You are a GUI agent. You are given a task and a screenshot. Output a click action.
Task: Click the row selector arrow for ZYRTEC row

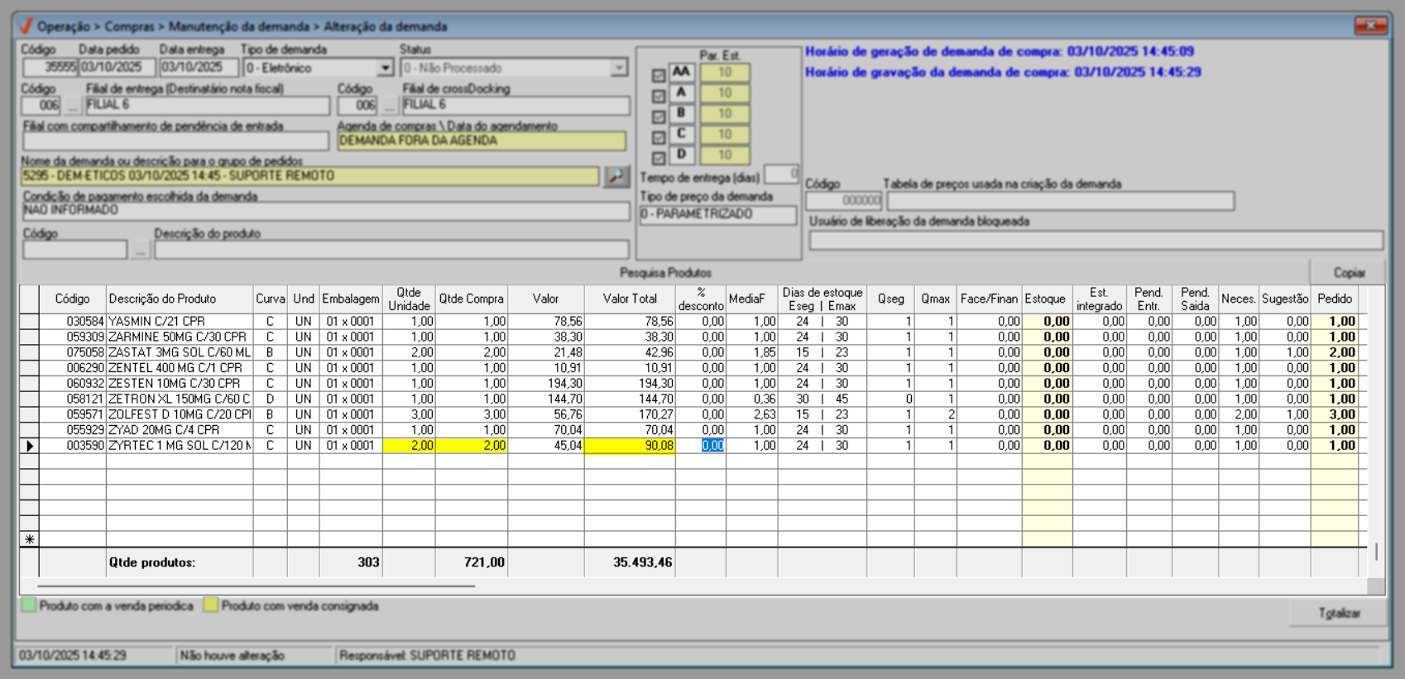(x=30, y=446)
